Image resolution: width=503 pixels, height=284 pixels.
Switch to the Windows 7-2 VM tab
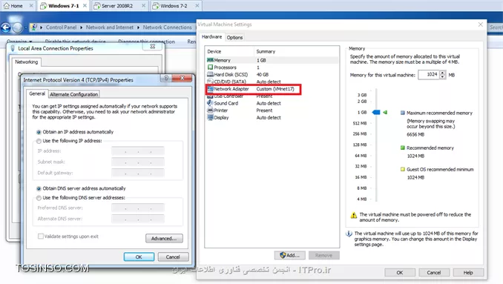(174, 6)
